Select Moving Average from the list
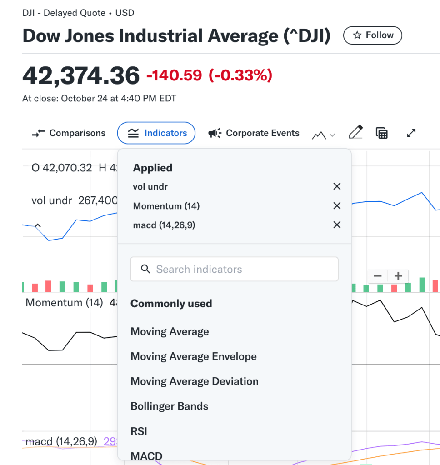The width and height of the screenshot is (440, 465). [x=170, y=332]
